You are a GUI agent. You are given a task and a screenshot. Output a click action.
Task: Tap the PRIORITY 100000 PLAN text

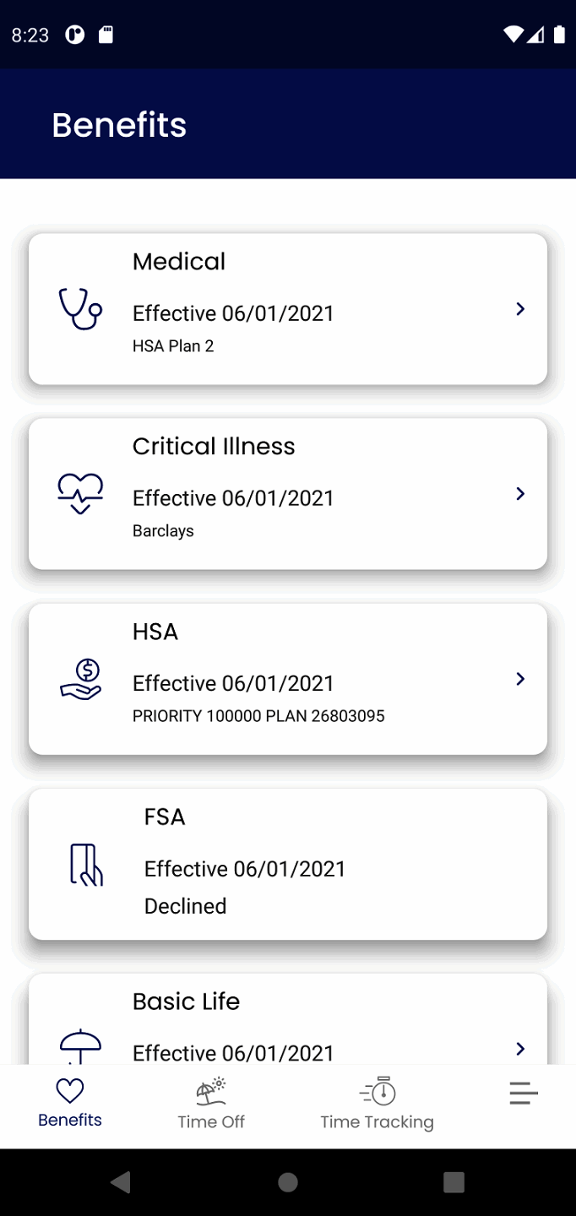click(258, 717)
